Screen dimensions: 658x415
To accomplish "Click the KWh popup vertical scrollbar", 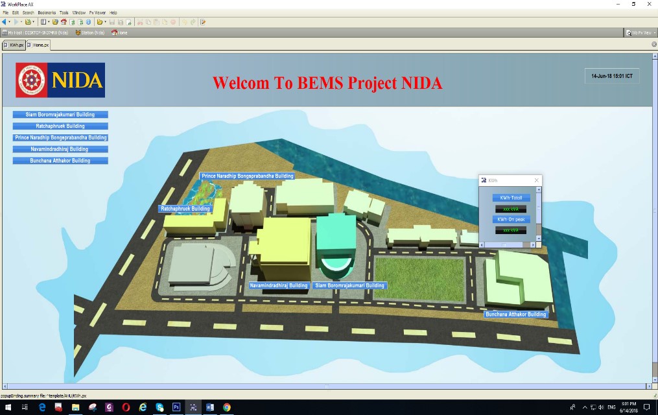I will click(x=539, y=215).
